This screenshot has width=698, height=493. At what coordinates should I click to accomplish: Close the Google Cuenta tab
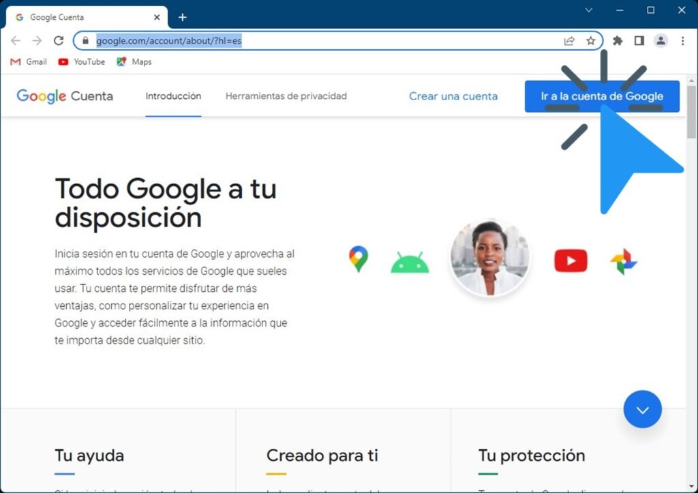click(x=157, y=17)
